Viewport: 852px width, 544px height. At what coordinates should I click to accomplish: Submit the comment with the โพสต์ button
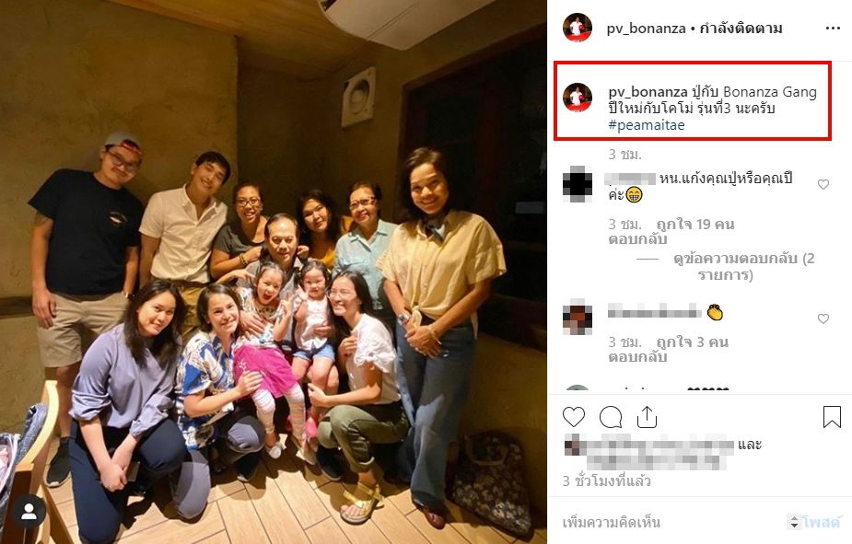(821, 522)
